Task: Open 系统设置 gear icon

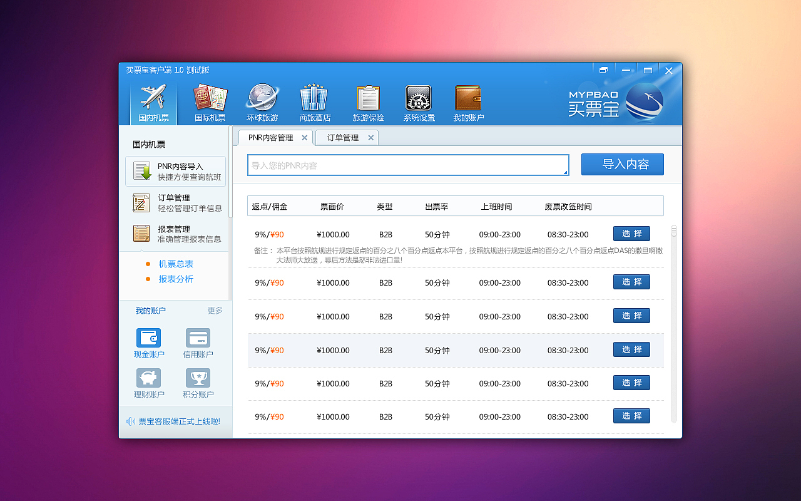Action: point(419,102)
